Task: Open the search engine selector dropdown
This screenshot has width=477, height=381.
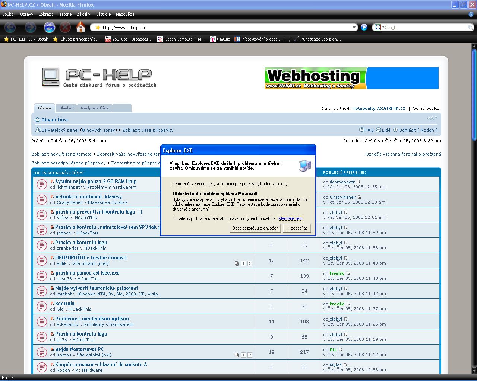Action: point(379,27)
